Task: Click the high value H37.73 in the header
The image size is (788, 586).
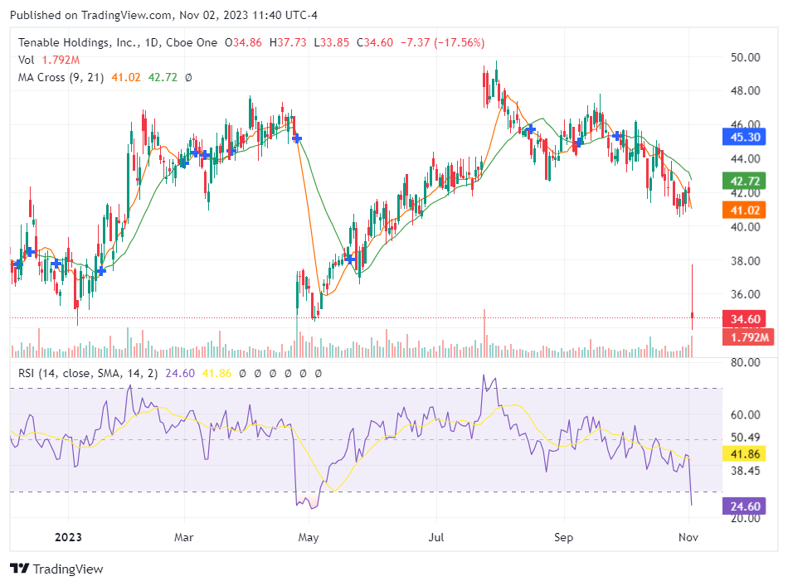Action: (x=288, y=42)
